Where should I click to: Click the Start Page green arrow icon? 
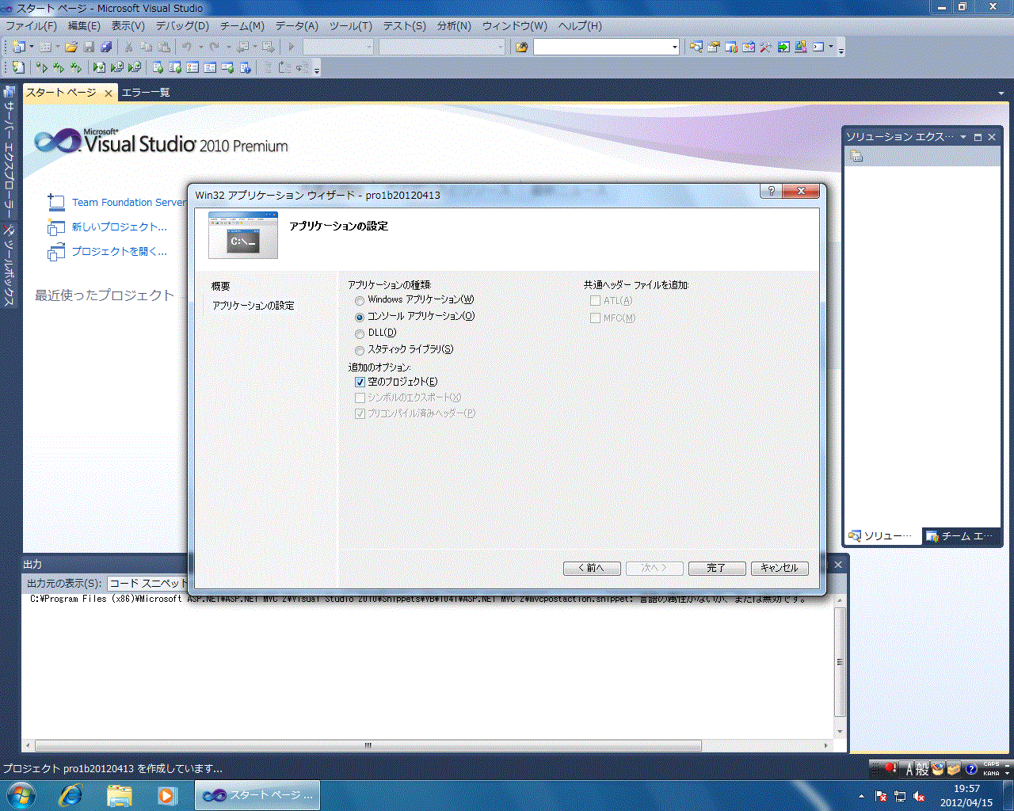tap(783, 47)
